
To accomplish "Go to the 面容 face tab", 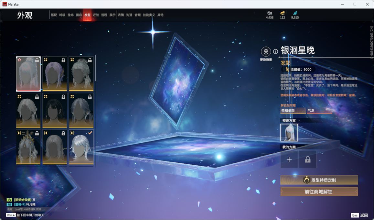I will (79, 15).
